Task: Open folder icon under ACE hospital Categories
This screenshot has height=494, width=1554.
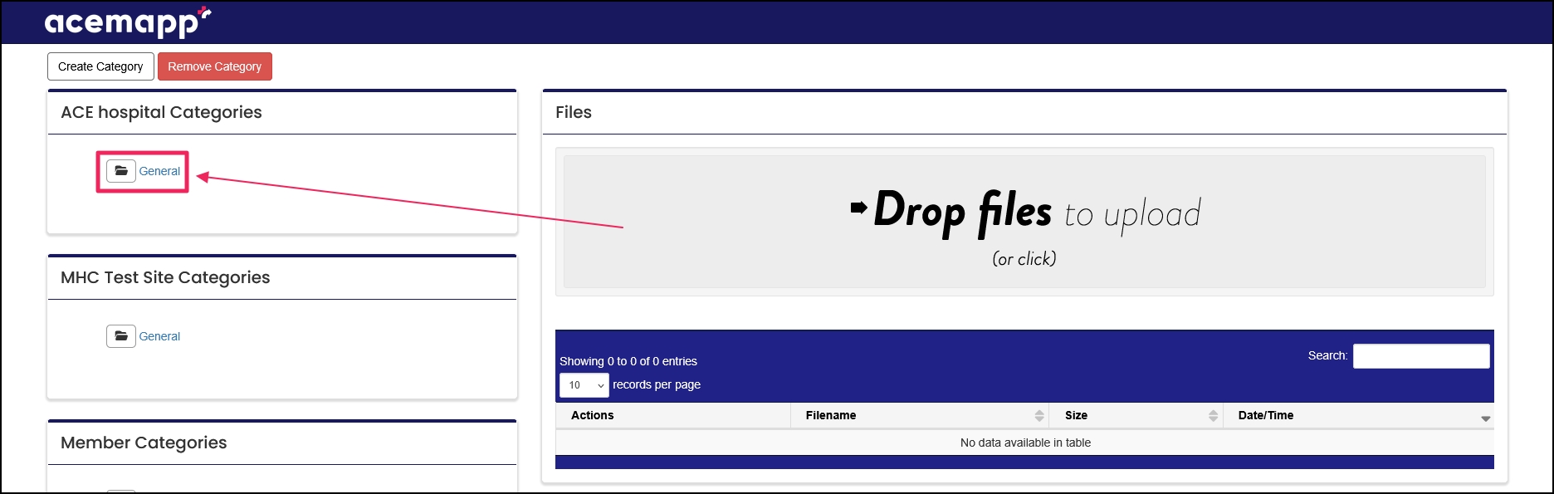Action: 121,171
